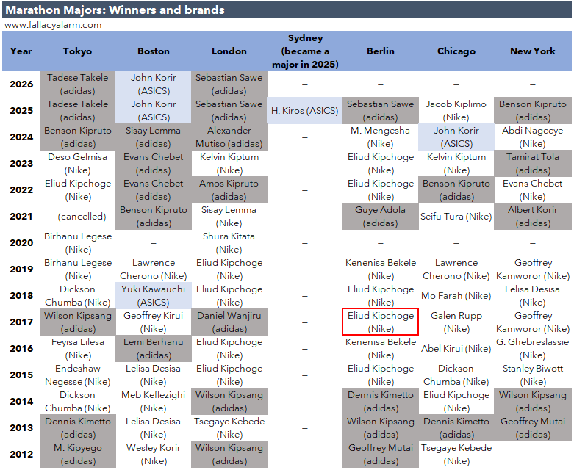Click the 'Feyisa Lilesa (Nike)' cell
Image resolution: width=574 pixels, height=470 pixels.
78,349
